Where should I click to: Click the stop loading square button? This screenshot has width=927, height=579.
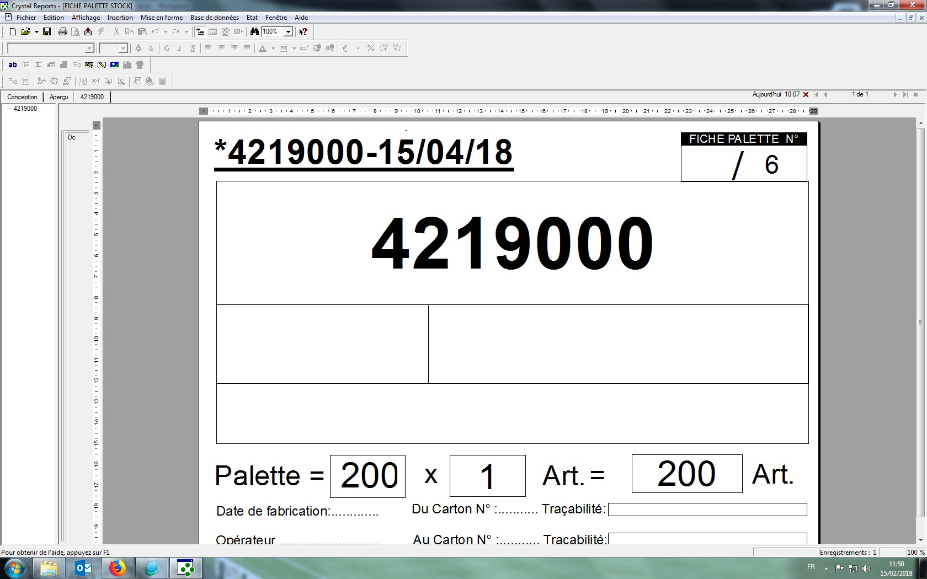click(x=916, y=95)
